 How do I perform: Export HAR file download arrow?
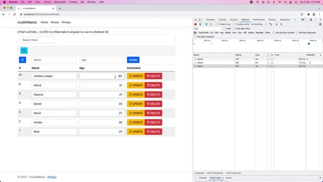pos(281,24)
